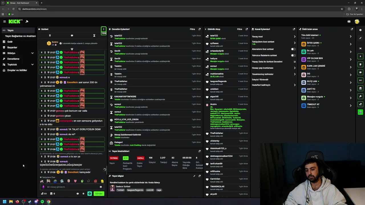365x205 pixels.
Task: Click the teal ticket icon beside Gönder
Action: [x=90, y=194]
